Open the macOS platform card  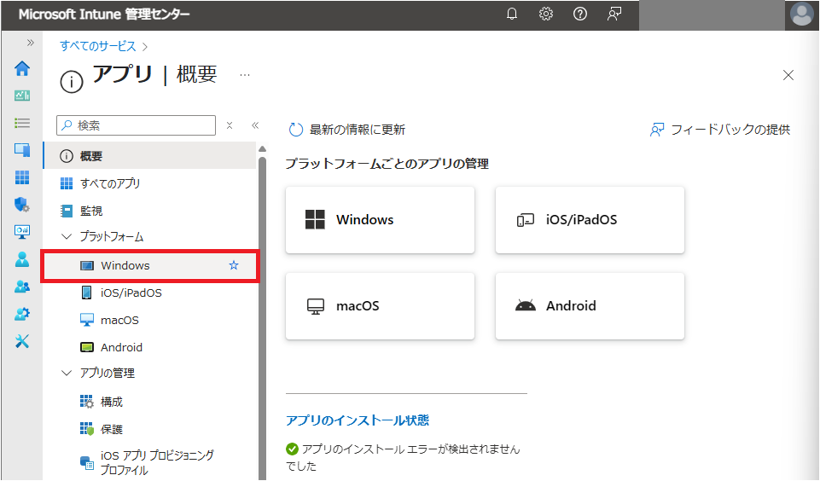[381, 306]
